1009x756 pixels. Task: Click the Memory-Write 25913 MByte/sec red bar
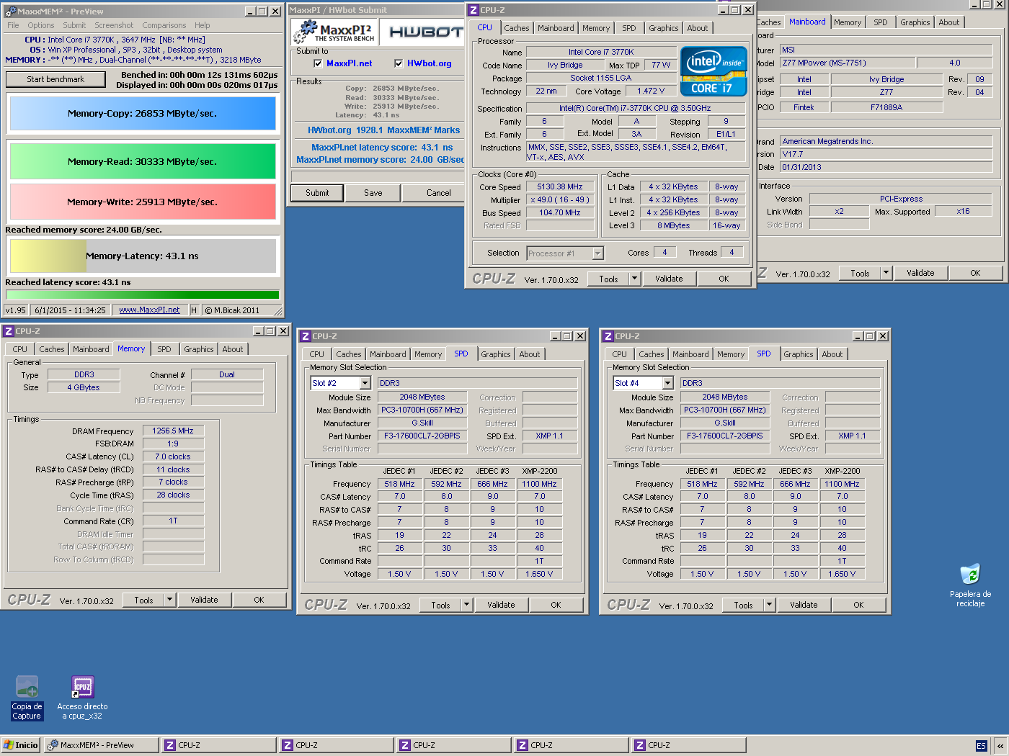[143, 202]
